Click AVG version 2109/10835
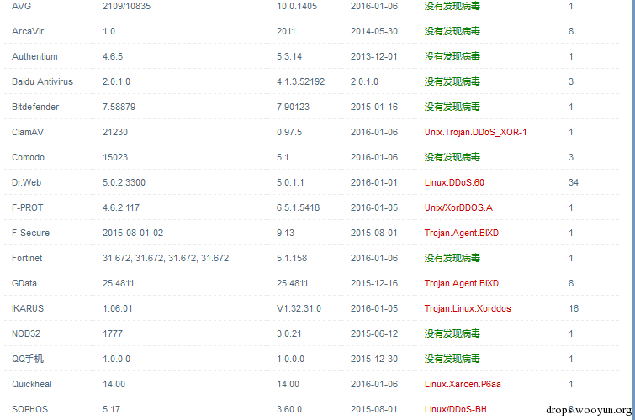 126,6
